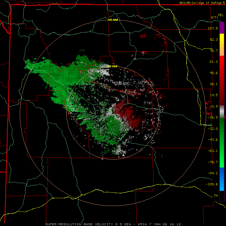This screenshot has height=226, width=226.
Task: Click the 61.2 value on the velocity scale
Action: (x=214, y=62)
